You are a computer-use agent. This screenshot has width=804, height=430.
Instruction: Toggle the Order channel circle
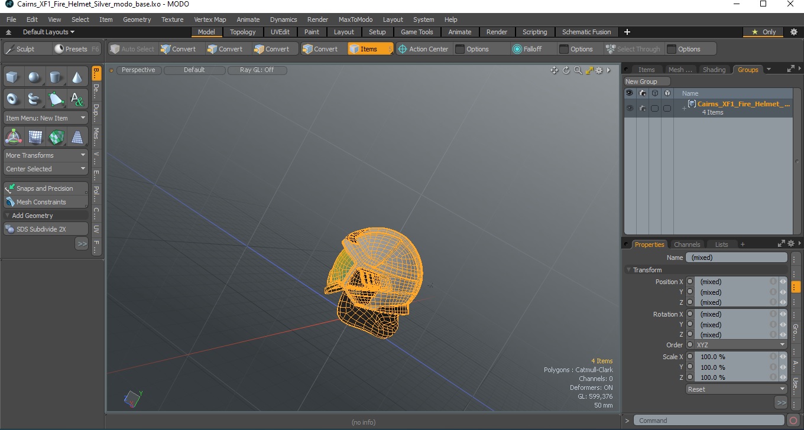pos(689,345)
